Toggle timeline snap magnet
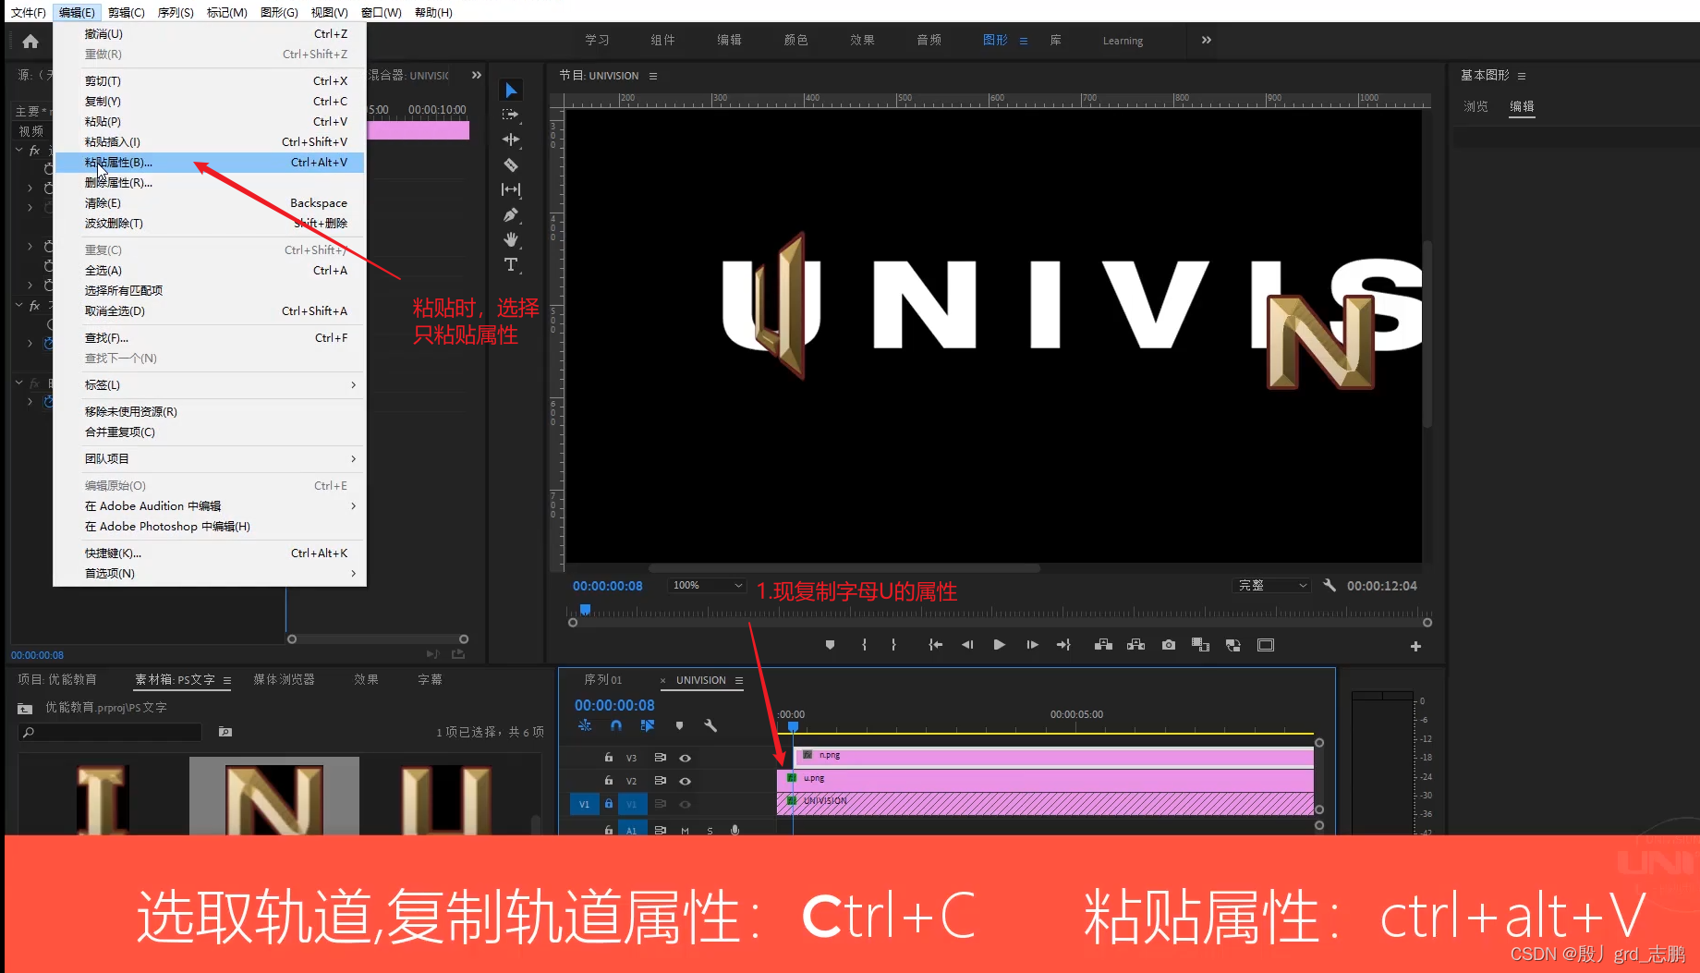 (616, 725)
